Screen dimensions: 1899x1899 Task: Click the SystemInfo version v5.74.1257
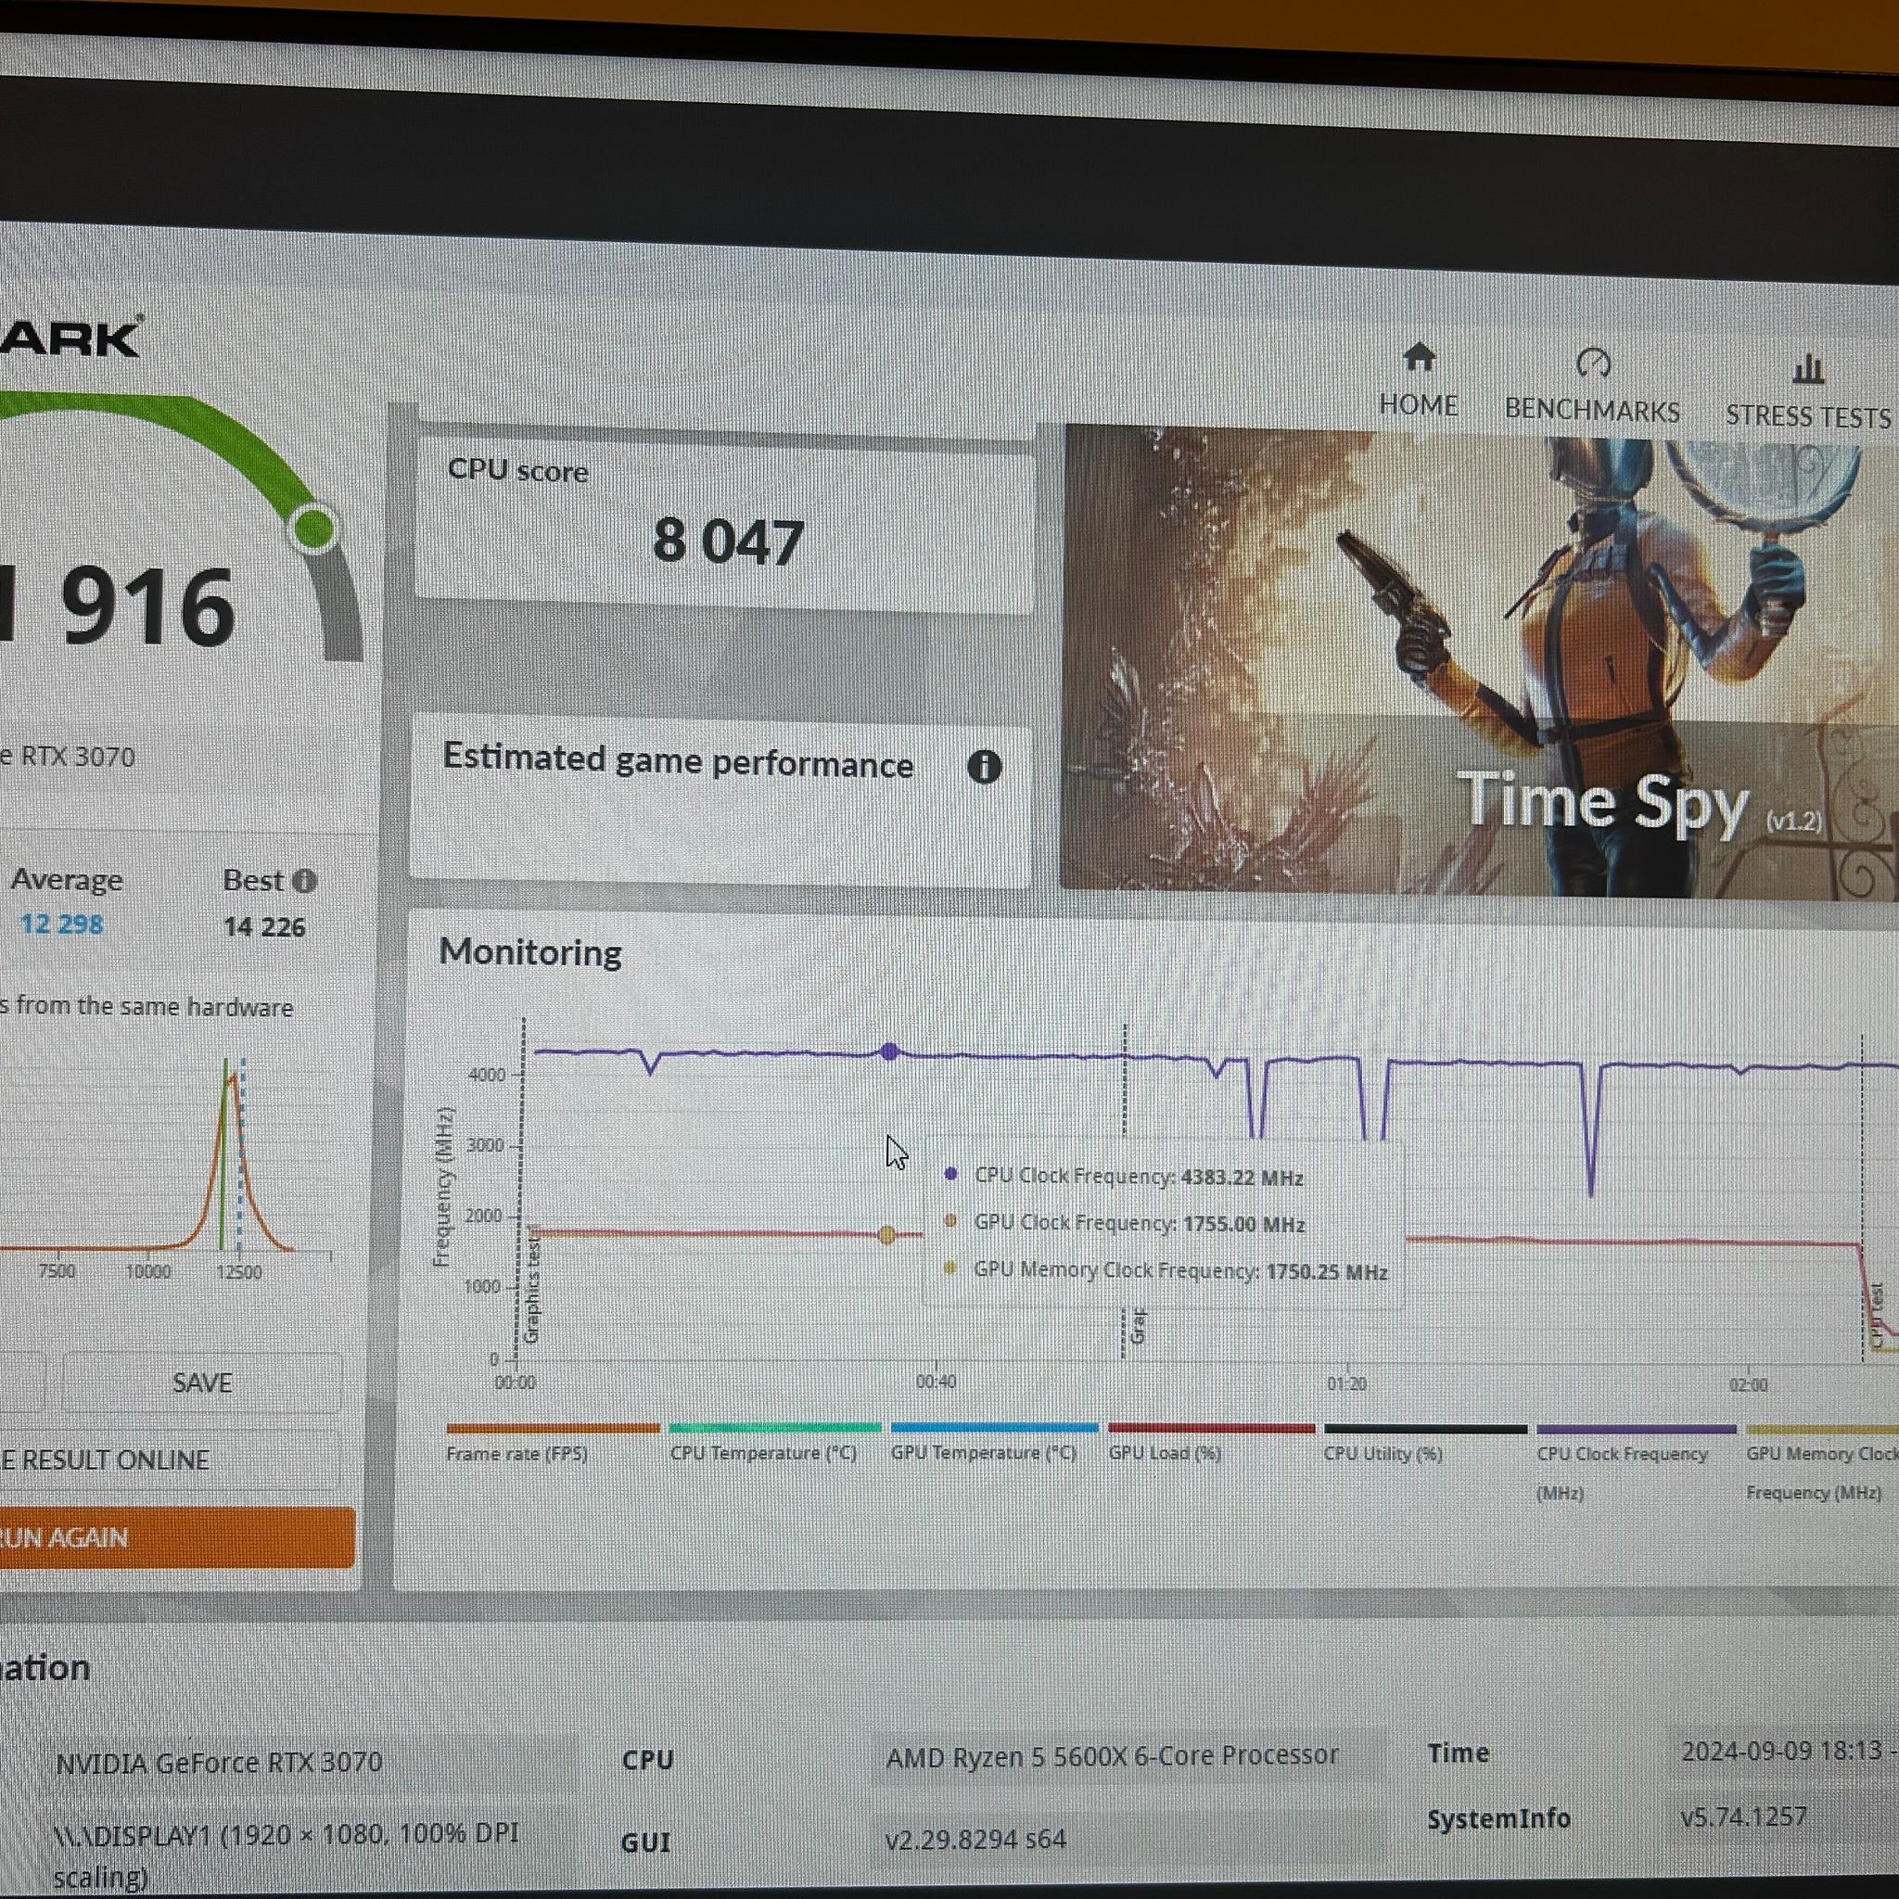click(x=1744, y=1816)
